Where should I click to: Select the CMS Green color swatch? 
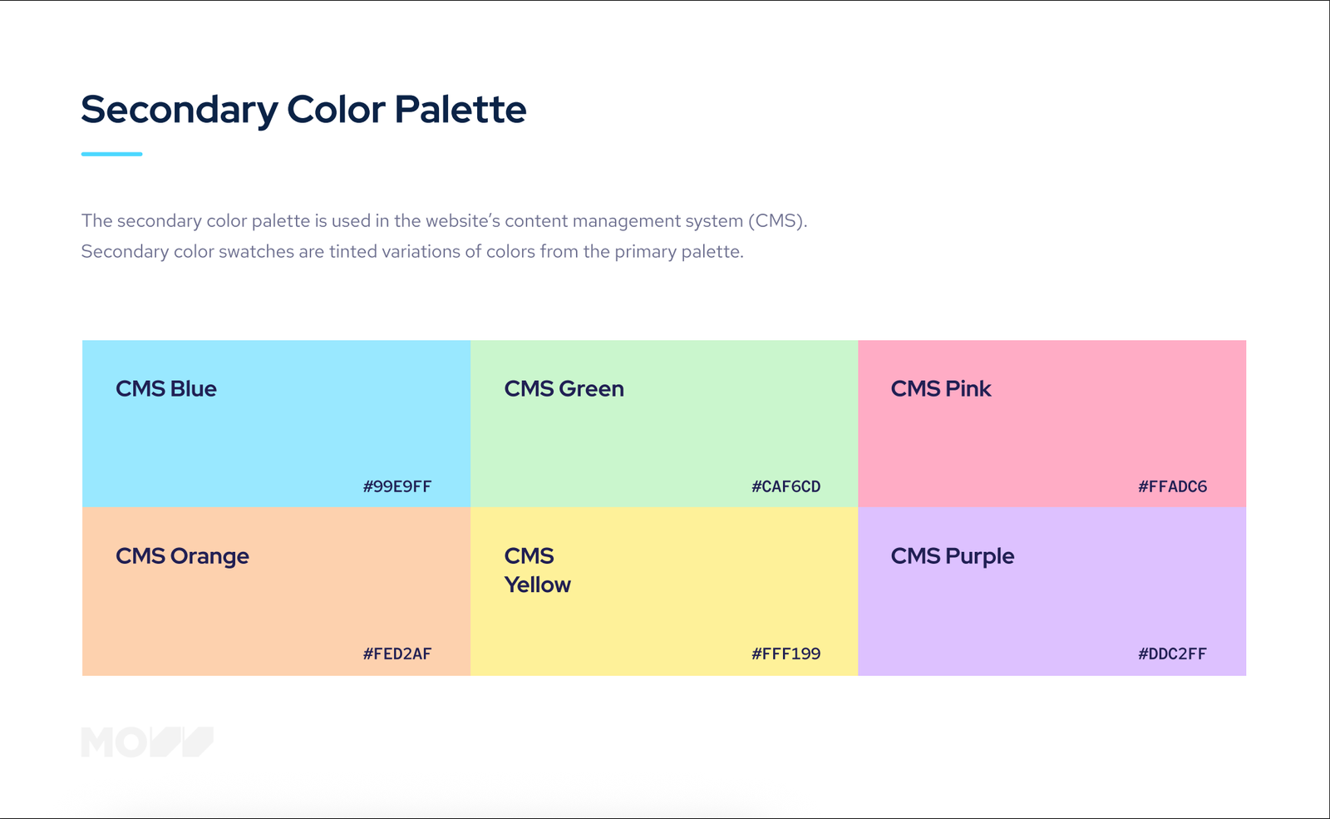pos(664,423)
